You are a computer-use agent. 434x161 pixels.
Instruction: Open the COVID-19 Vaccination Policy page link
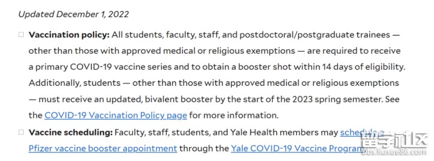[x=116, y=115]
